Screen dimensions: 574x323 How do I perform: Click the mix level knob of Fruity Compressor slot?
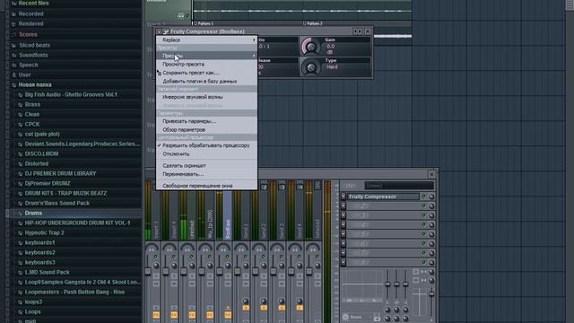431,196
